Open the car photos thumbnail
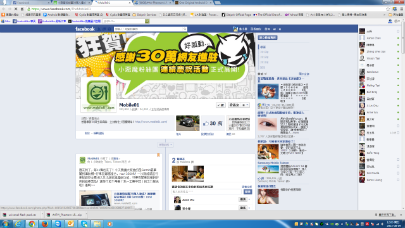 (188, 123)
